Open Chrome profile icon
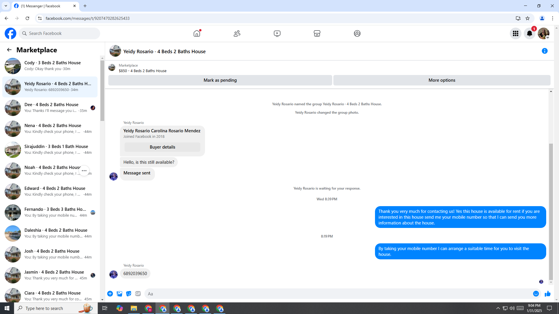This screenshot has width=559, height=314. pos(542,18)
